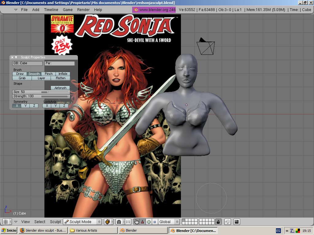Image resolution: width=314 pixels, height=235 pixels.
Task: Collapse the Sculpt Properties panel triangle
Action: pos(16,57)
